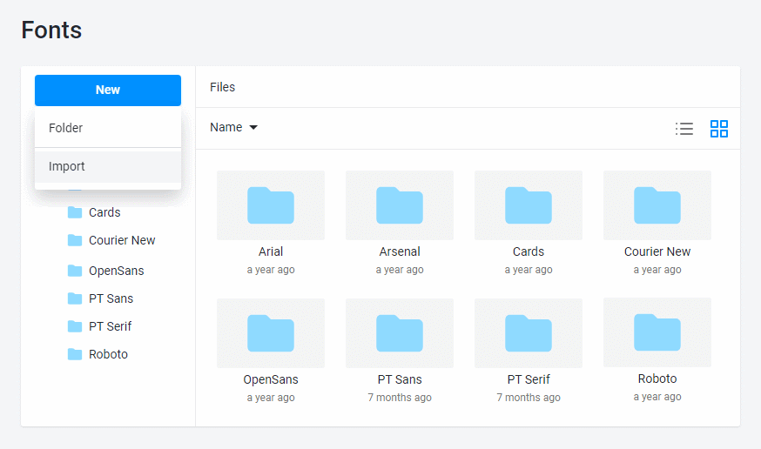Click the Cards name under grid folder
The image size is (761, 449).
529,251
